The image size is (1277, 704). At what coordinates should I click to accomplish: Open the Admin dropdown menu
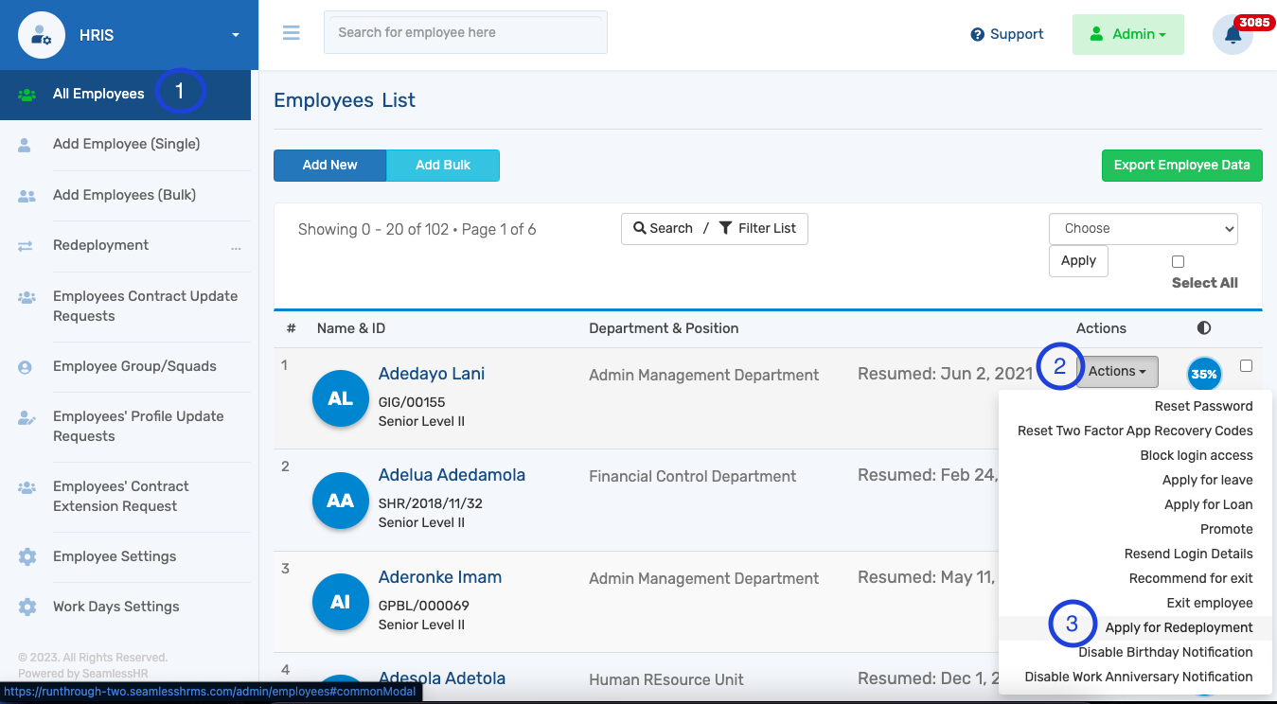pos(1128,34)
